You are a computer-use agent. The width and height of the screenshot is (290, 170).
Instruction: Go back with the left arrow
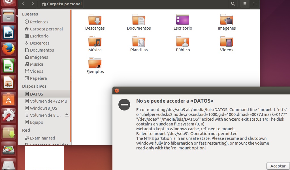pos(24,4)
